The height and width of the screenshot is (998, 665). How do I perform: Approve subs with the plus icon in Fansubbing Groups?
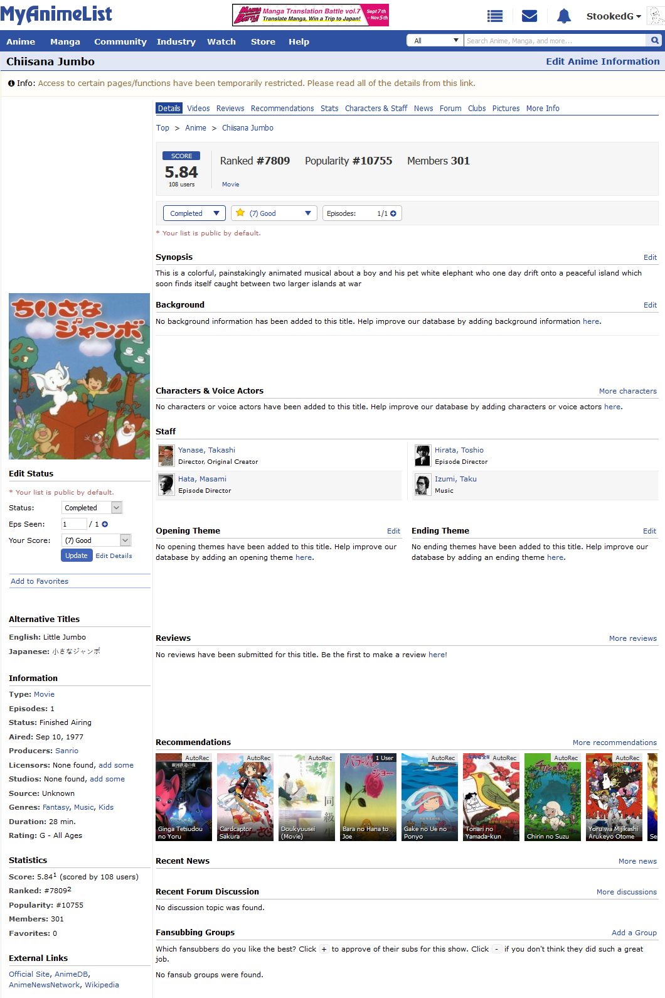pyautogui.click(x=324, y=949)
